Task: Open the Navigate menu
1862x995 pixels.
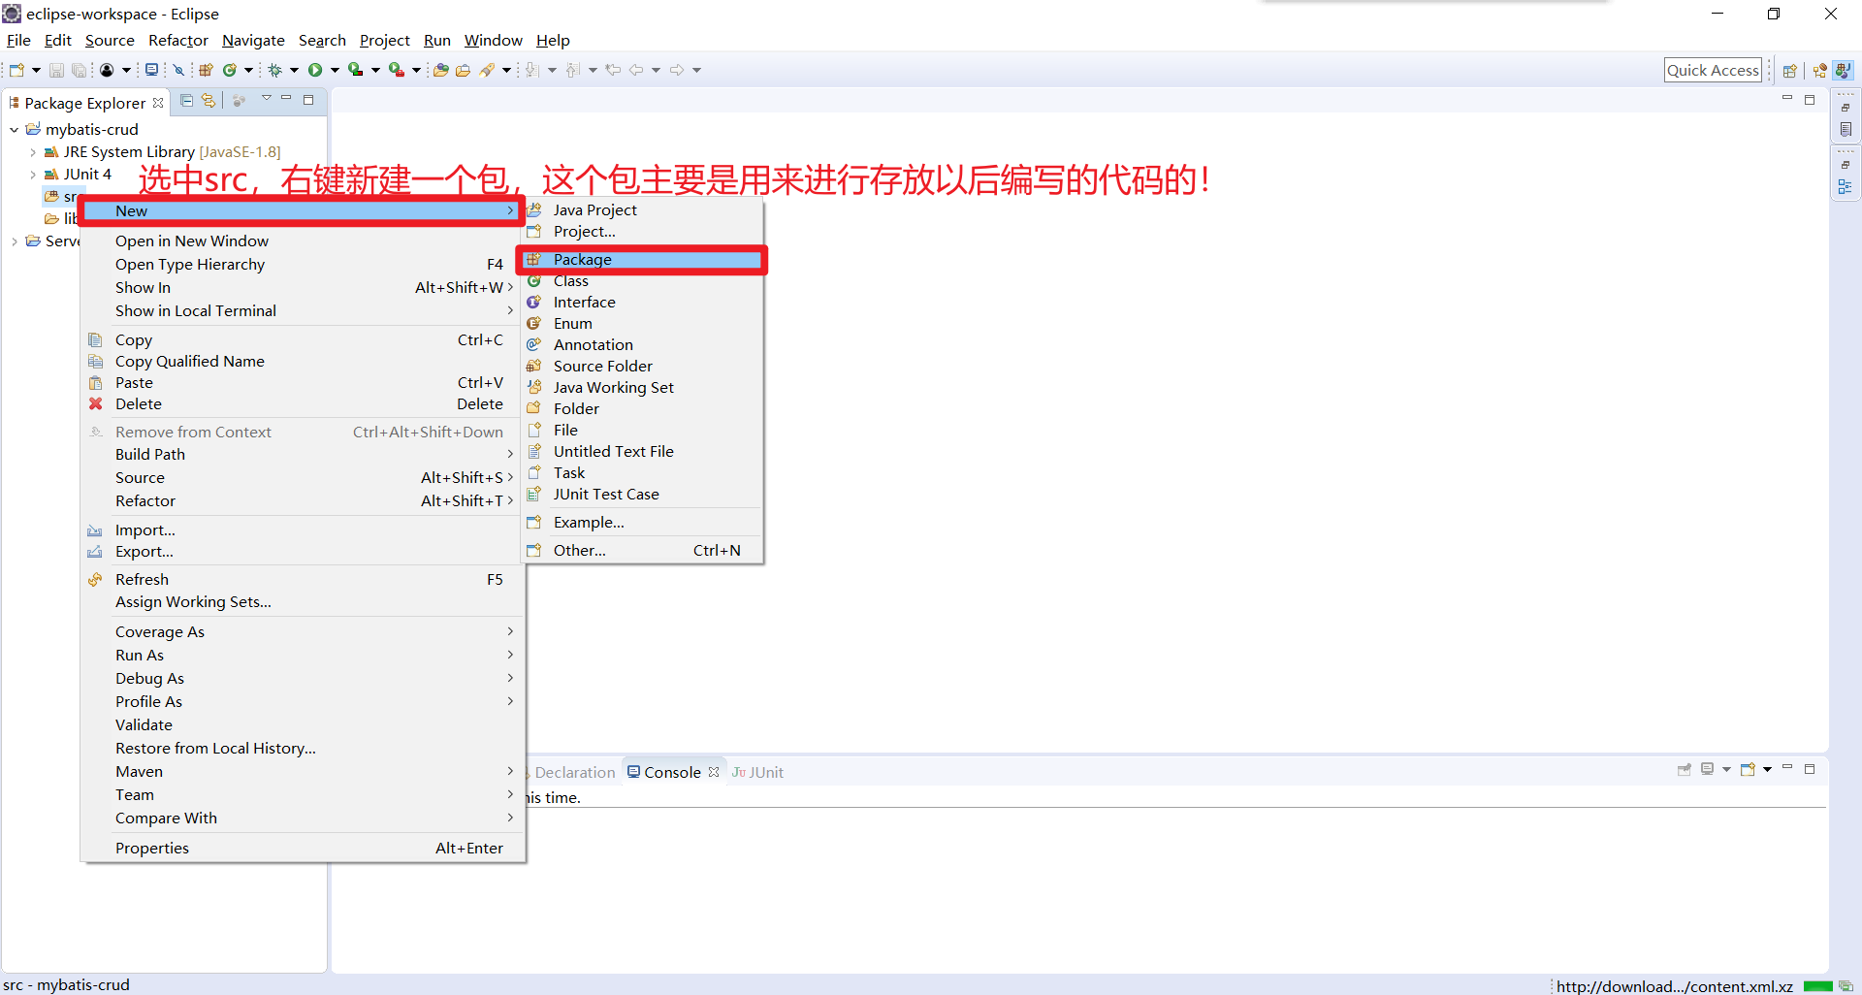Action: click(x=253, y=40)
